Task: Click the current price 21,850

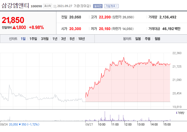Action: [x=13, y=20]
